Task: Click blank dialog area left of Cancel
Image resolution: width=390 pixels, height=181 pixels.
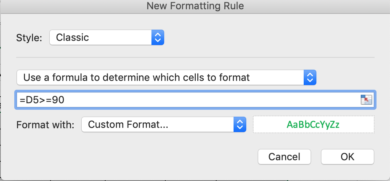Action: click(129, 157)
